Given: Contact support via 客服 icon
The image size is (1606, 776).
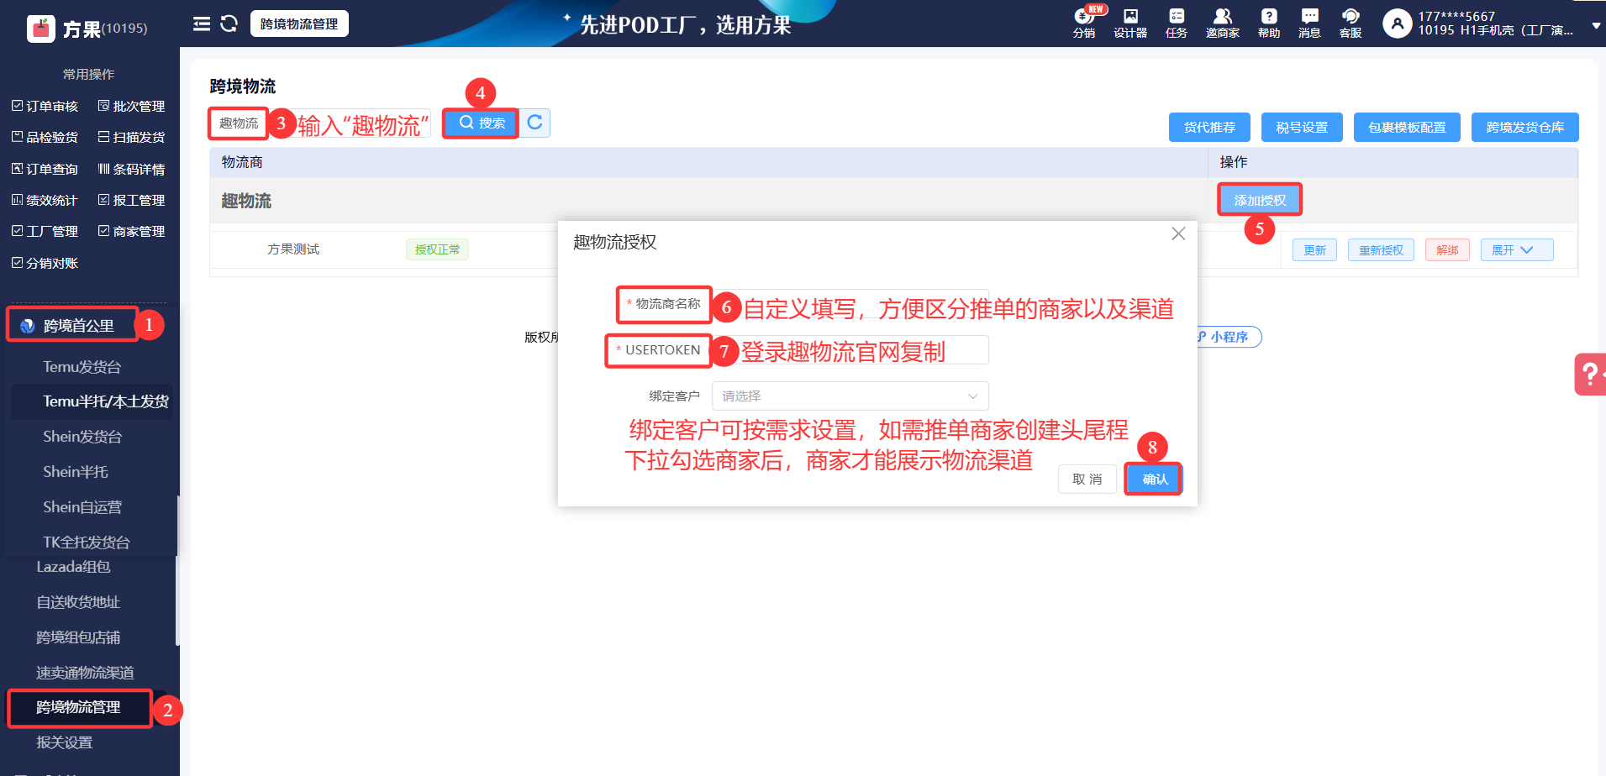Looking at the screenshot, I should [1351, 23].
